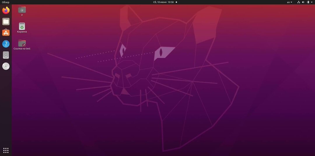Click the optical disc icon in dock
This screenshot has width=315, height=156.
(x=6, y=66)
